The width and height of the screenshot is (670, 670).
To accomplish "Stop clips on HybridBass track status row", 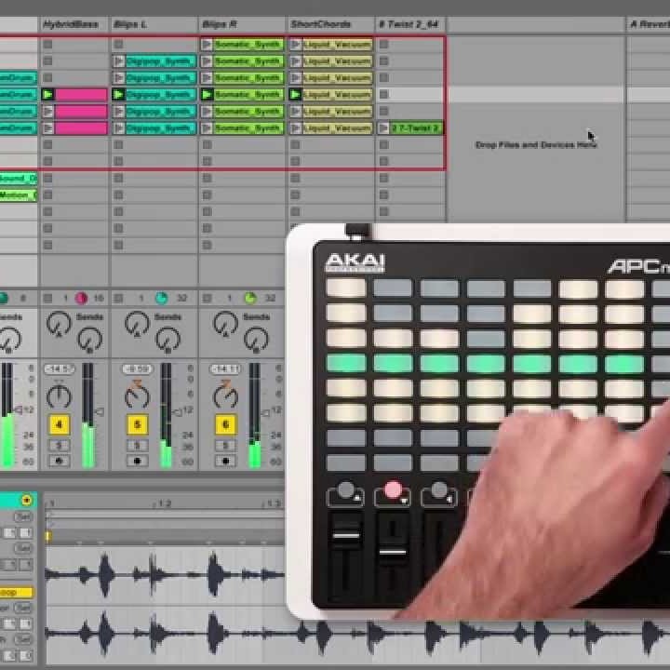I will tap(47, 298).
